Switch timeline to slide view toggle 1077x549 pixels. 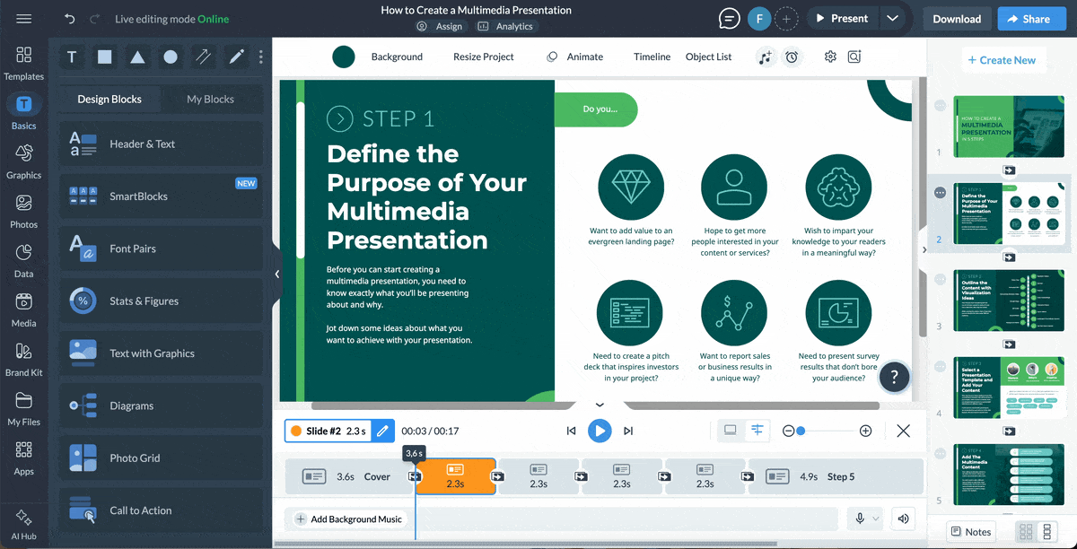coord(731,431)
